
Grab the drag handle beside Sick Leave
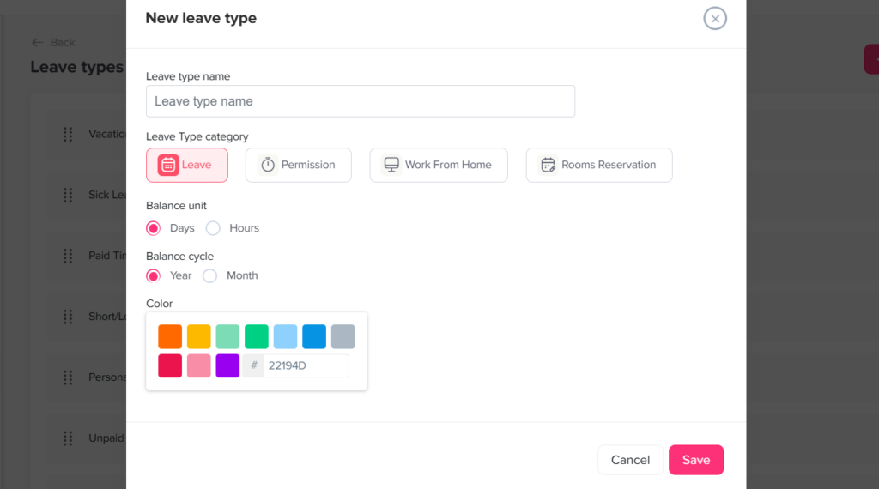coord(68,195)
